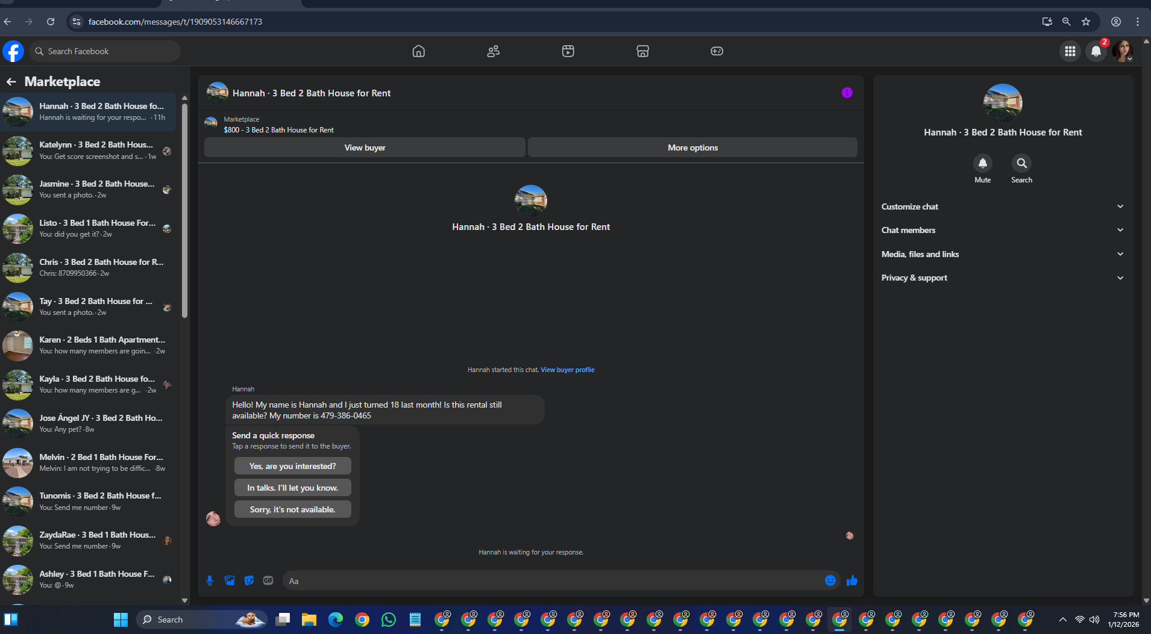Image resolution: width=1151 pixels, height=634 pixels.
Task: Send 'Sorry, it's not available.' response
Action: click(292, 509)
